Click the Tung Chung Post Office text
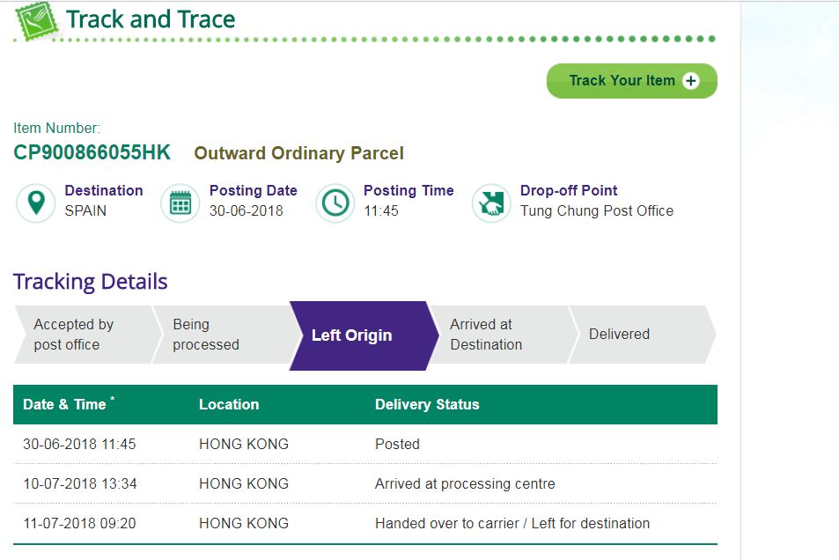The height and width of the screenshot is (560, 839). tap(597, 210)
